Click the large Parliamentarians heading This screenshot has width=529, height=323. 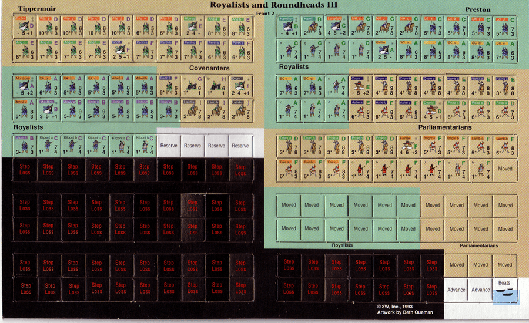445,127
